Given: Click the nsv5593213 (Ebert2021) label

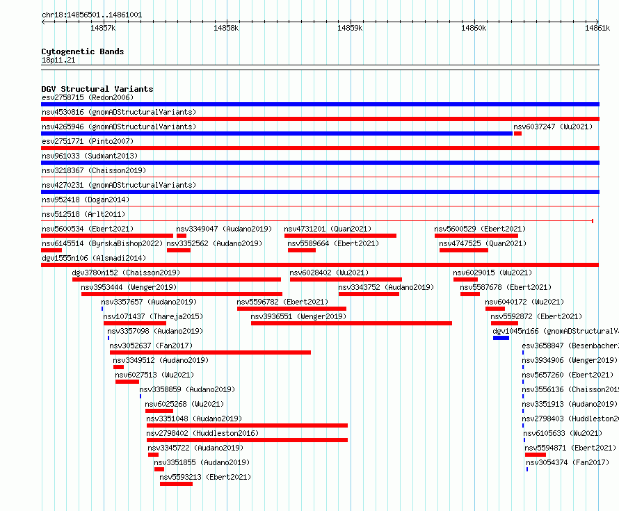Looking at the screenshot, I should pos(205,477).
